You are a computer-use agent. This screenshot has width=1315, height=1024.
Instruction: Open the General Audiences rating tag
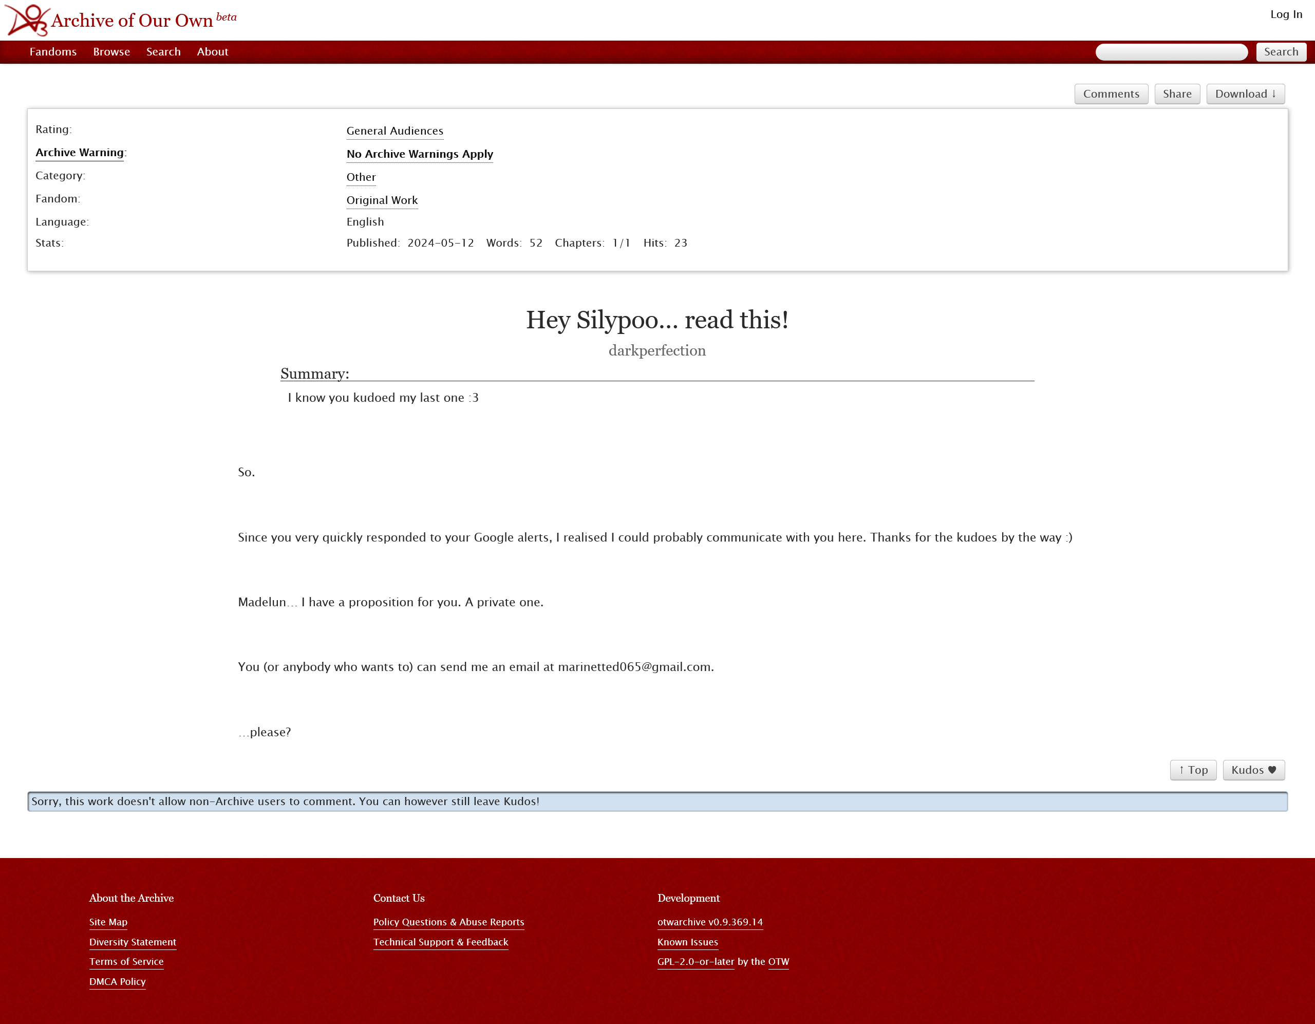point(395,132)
